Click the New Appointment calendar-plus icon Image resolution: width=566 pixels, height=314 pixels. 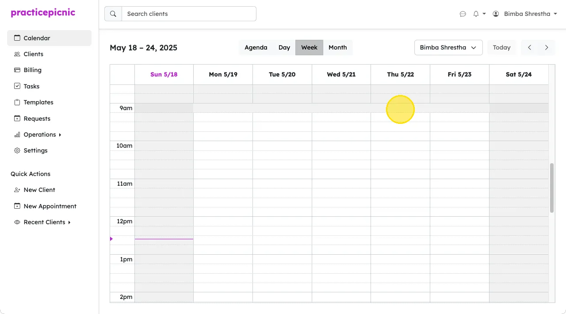click(x=17, y=206)
